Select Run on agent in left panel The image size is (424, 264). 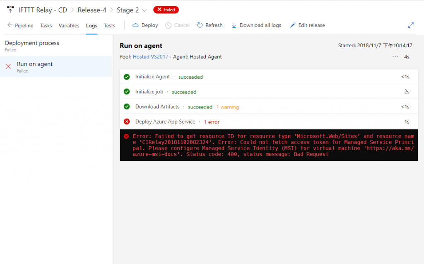coord(56,67)
